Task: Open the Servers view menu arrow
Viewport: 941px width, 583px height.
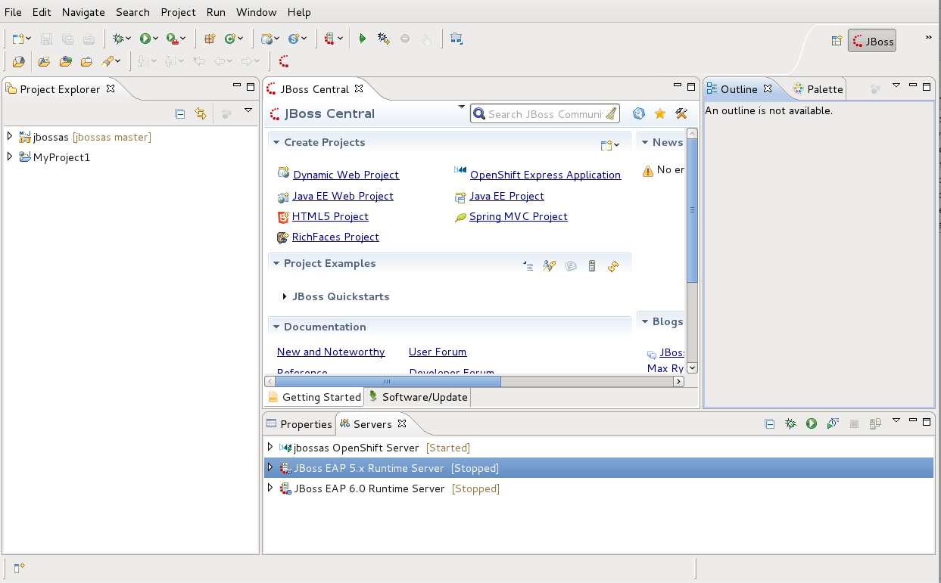Action: pos(896,420)
